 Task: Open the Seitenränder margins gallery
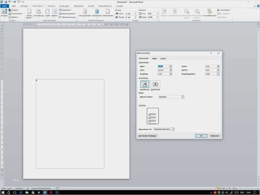click(x=29, y=14)
